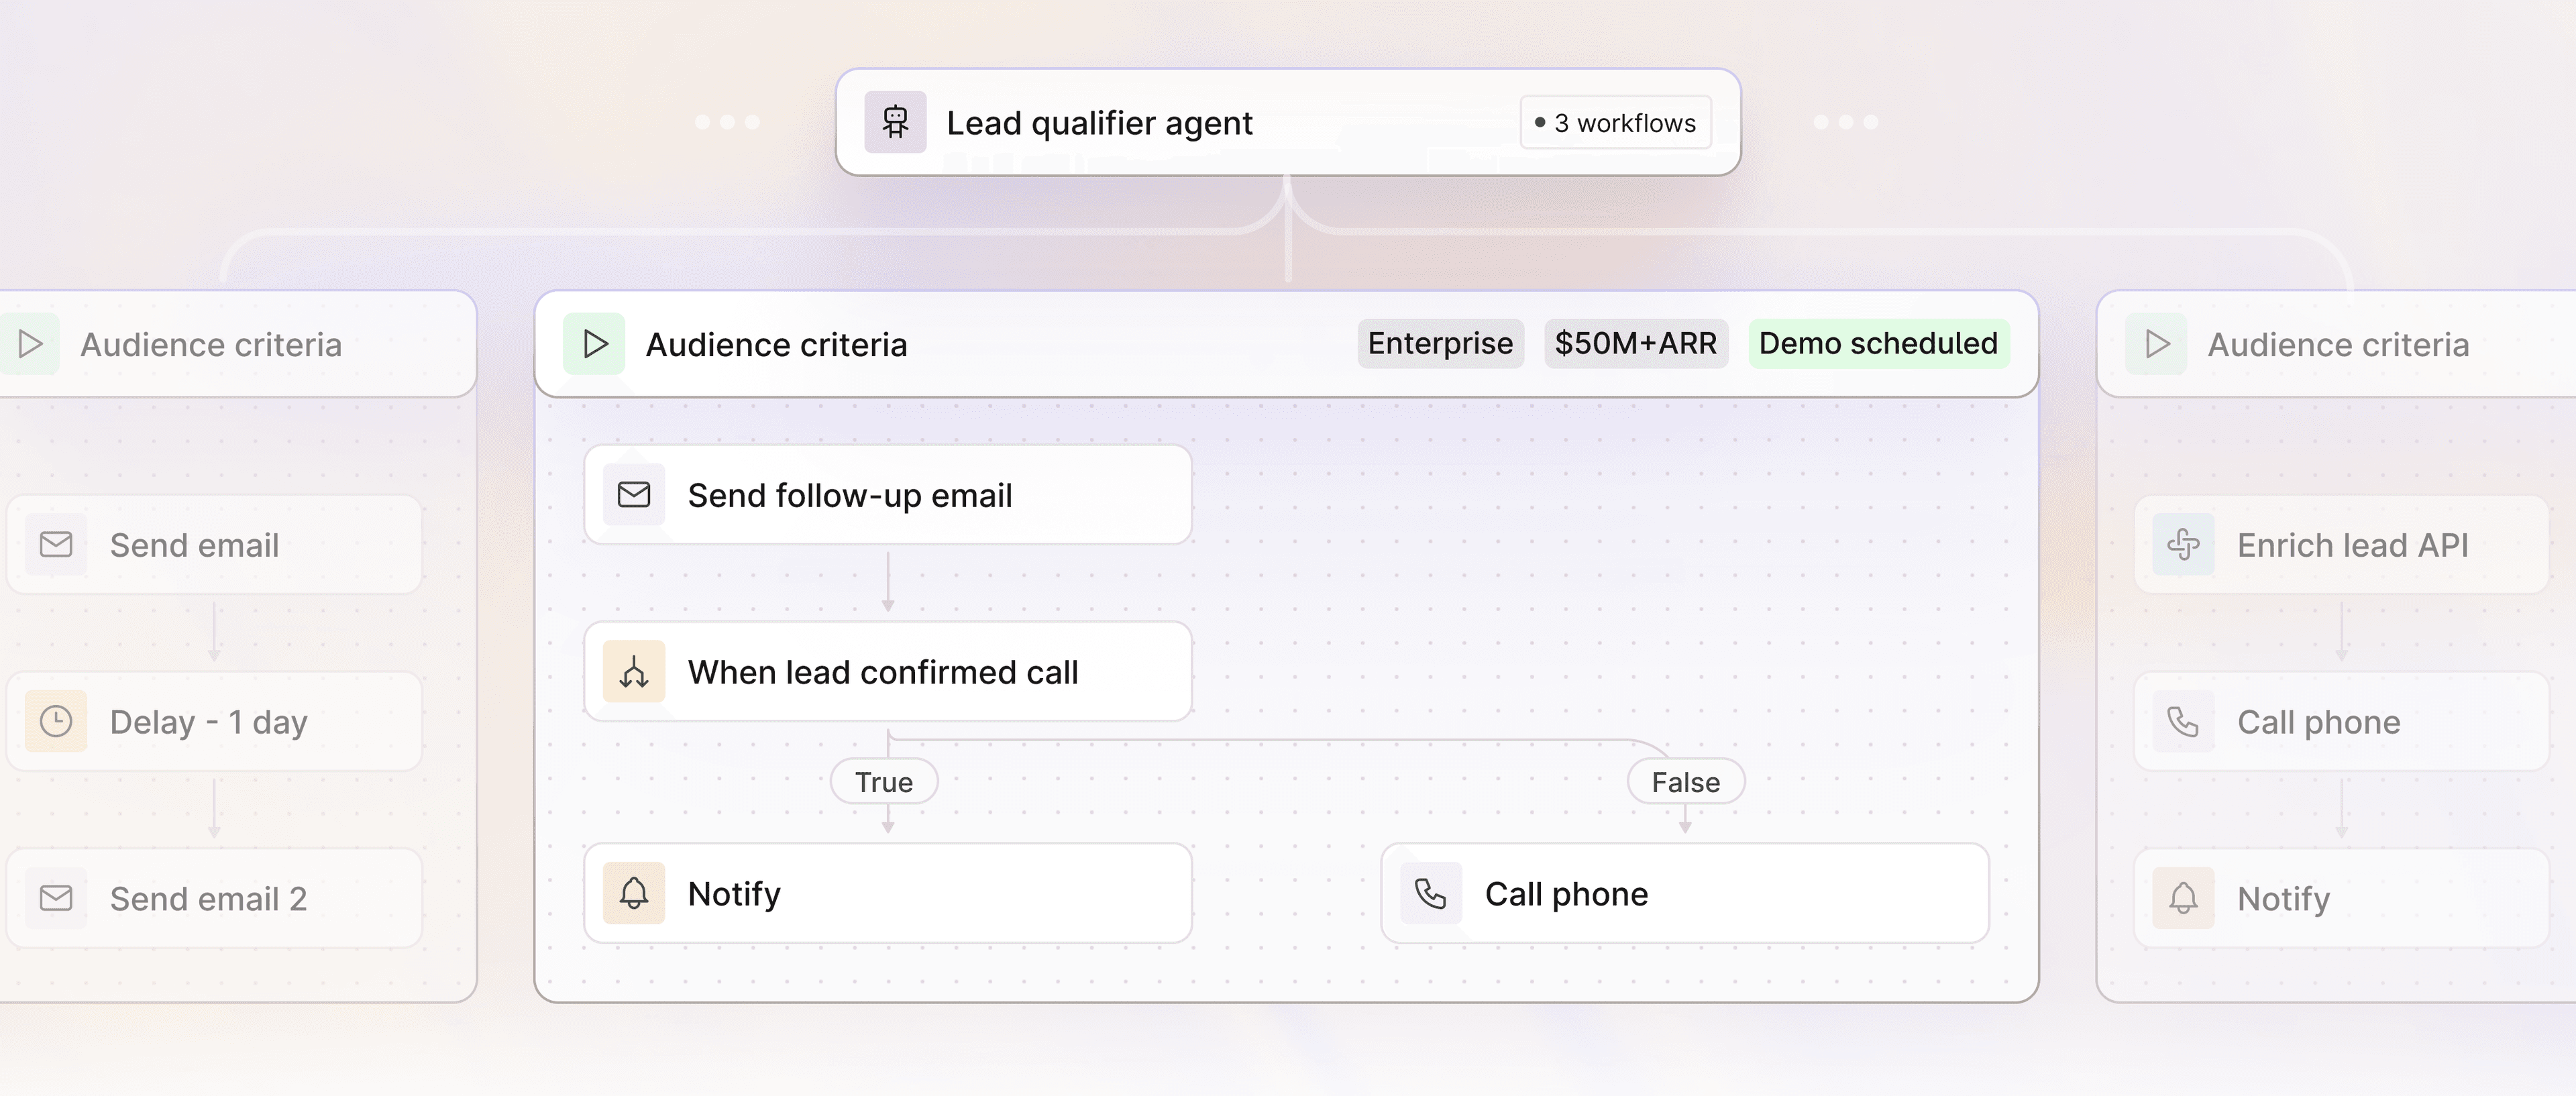Select the Demo scheduled tag

point(1878,343)
